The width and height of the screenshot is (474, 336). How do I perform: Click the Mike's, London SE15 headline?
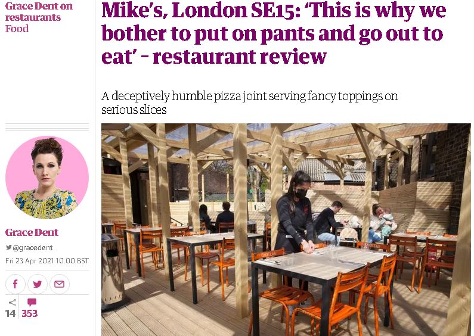(x=274, y=33)
